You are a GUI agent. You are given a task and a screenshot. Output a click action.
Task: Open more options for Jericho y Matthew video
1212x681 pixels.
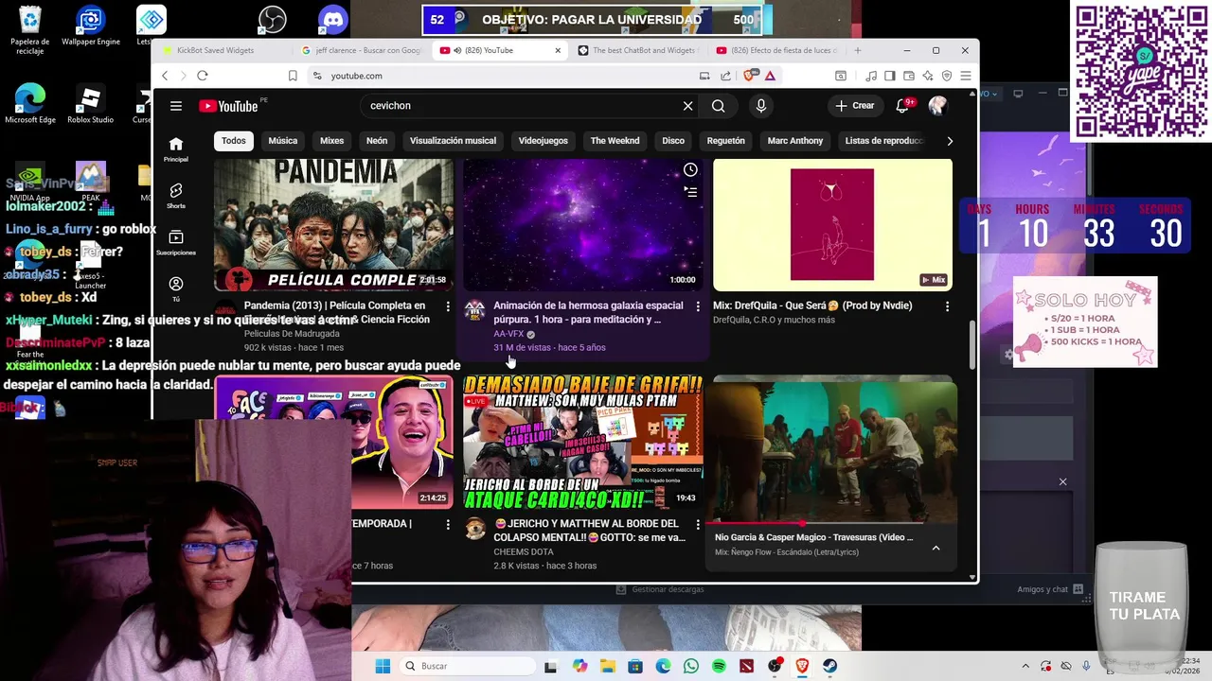698,524
